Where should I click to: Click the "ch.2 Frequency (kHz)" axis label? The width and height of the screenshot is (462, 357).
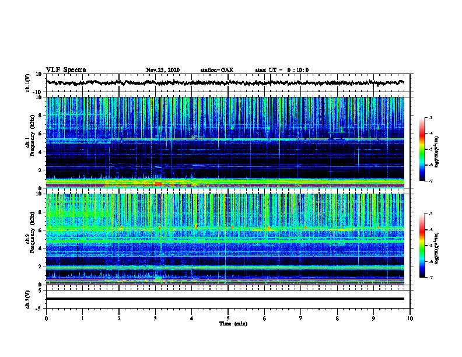tap(30, 232)
